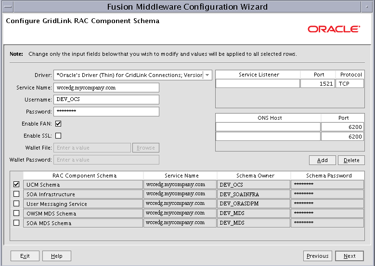
Task: Proceed with the Next button
Action: (349, 256)
